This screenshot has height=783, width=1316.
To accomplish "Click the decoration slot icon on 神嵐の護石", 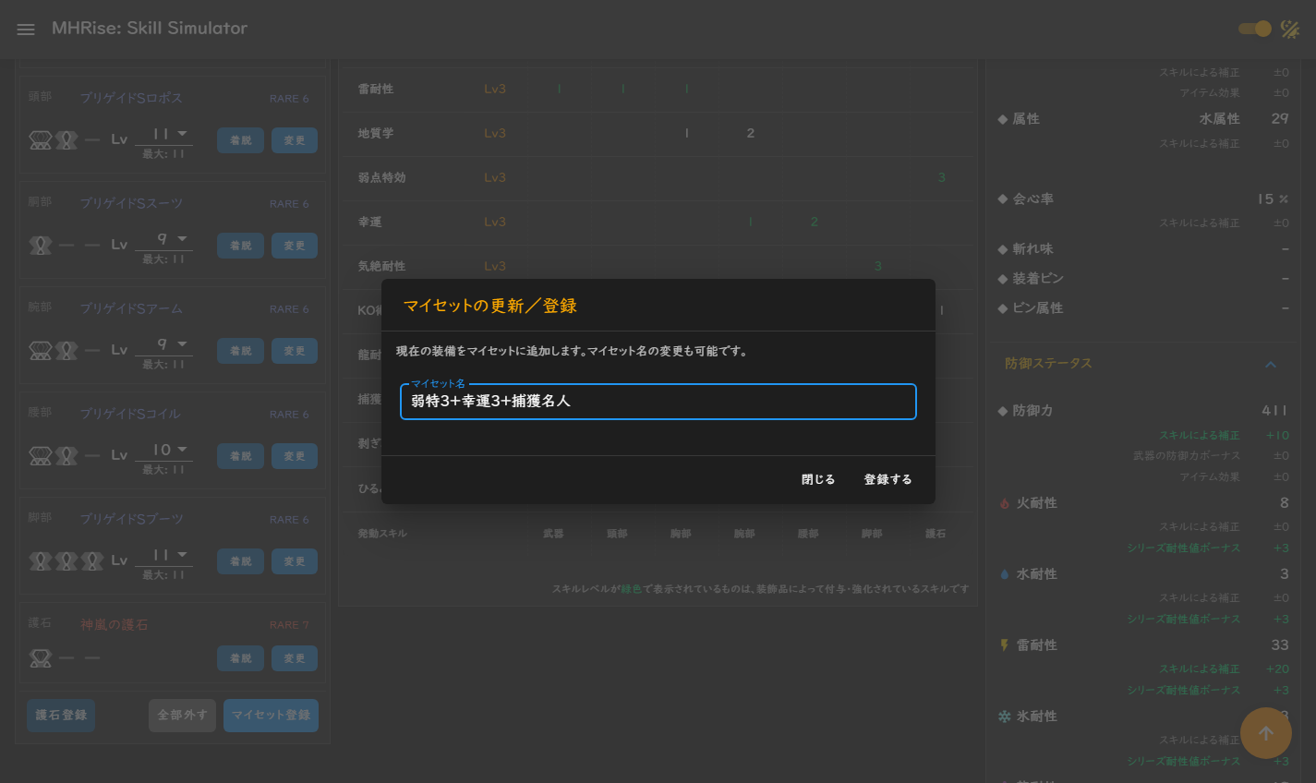I will (41, 657).
